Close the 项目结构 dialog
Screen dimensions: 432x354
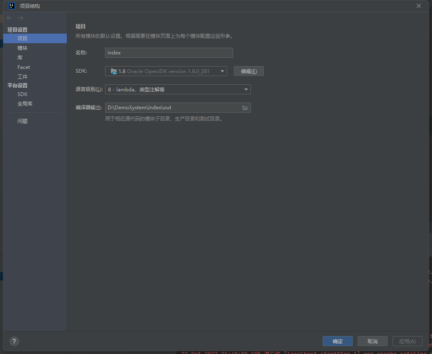point(419,6)
